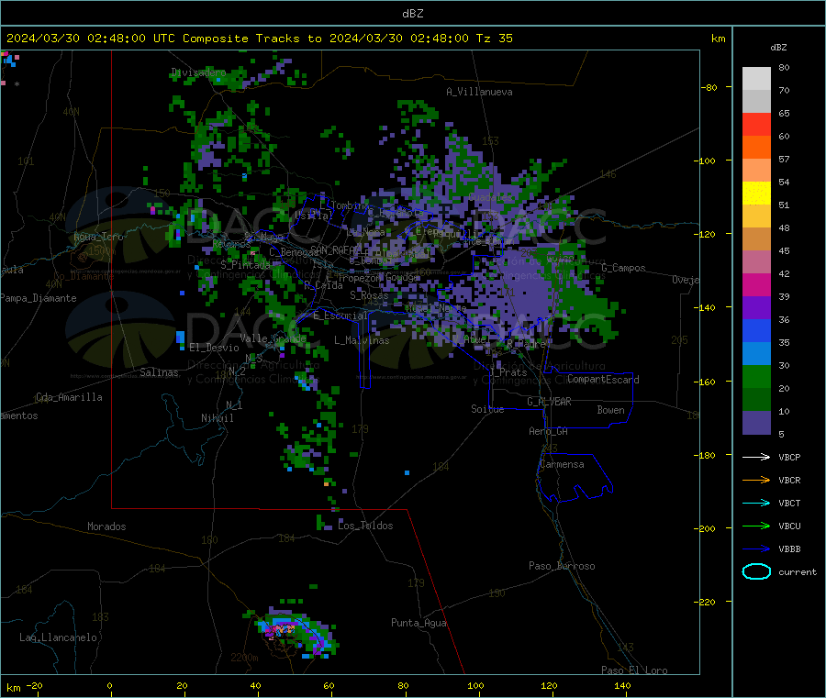Image resolution: width=826 pixels, height=698 pixels.
Task: Click the 'Paso_El_Loro' map label
Action: point(634,670)
